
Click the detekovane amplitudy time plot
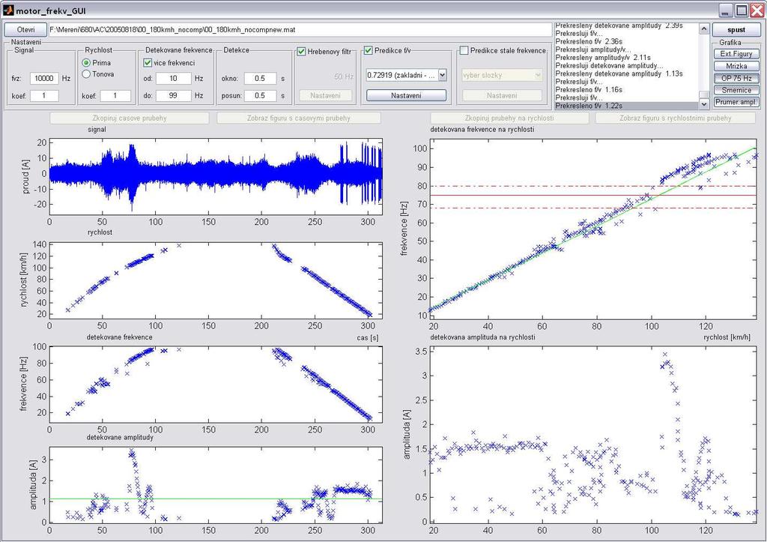point(216,485)
